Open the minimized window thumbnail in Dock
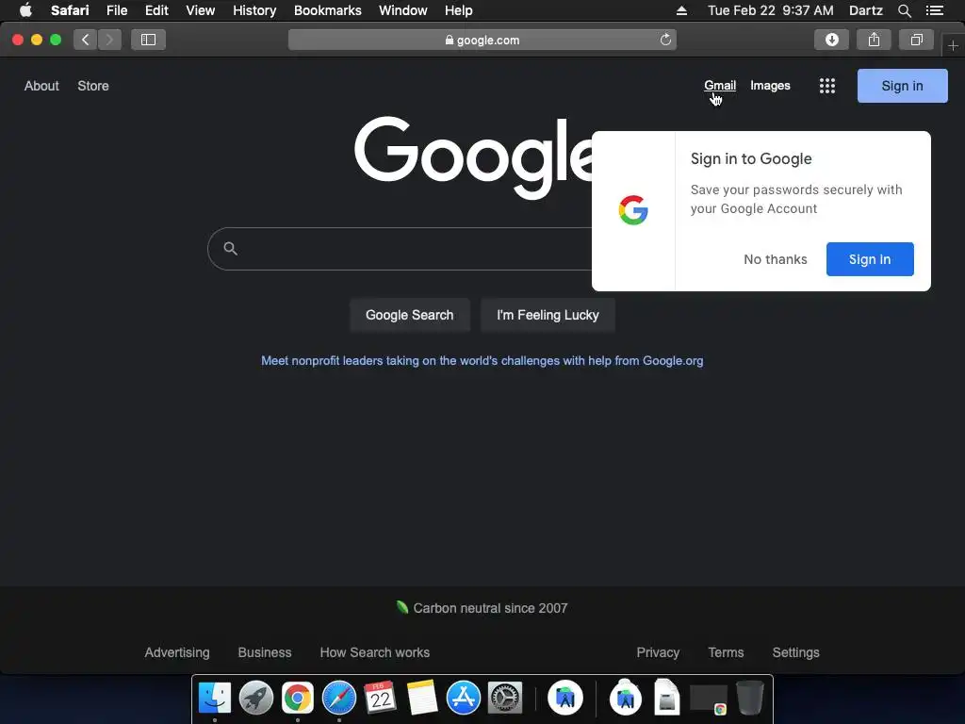Image resolution: width=965 pixels, height=724 pixels. pyautogui.click(x=709, y=699)
